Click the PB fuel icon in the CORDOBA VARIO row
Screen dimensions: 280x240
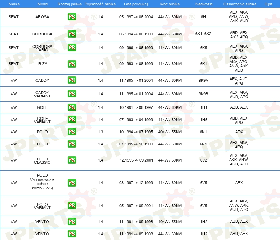(72, 48)
